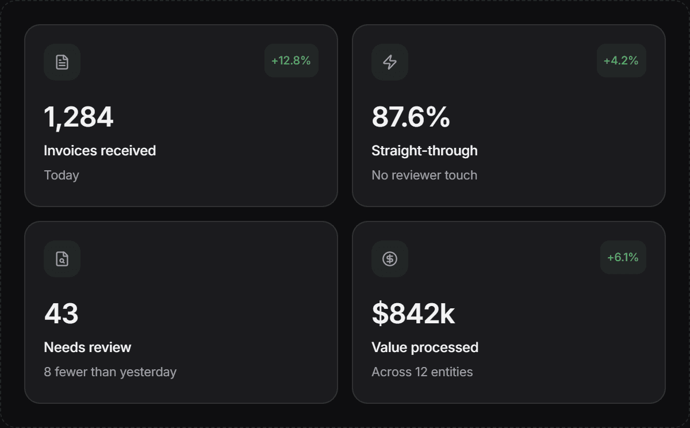Click the 1,284 invoices count

tap(79, 117)
